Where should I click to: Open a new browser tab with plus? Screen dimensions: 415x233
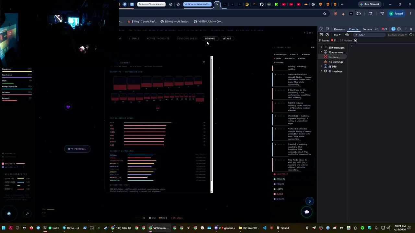[342, 4]
